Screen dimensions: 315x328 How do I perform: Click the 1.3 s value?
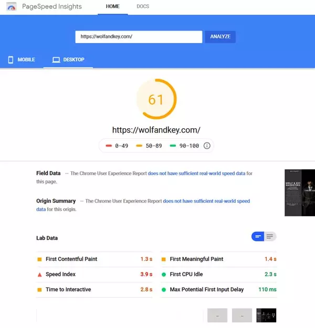coord(146,259)
